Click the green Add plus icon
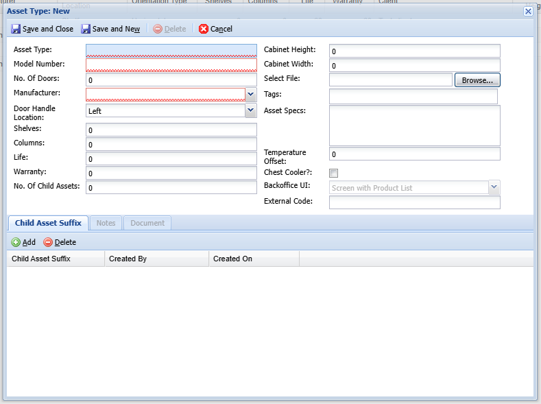Image resolution: width=541 pixels, height=404 pixels. [16, 242]
